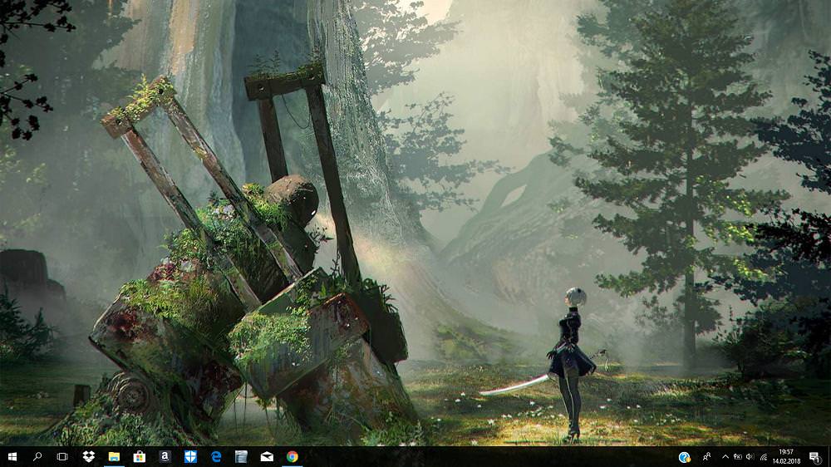Launch Microsoft Edge browser
The image size is (831, 467).
[216, 456]
